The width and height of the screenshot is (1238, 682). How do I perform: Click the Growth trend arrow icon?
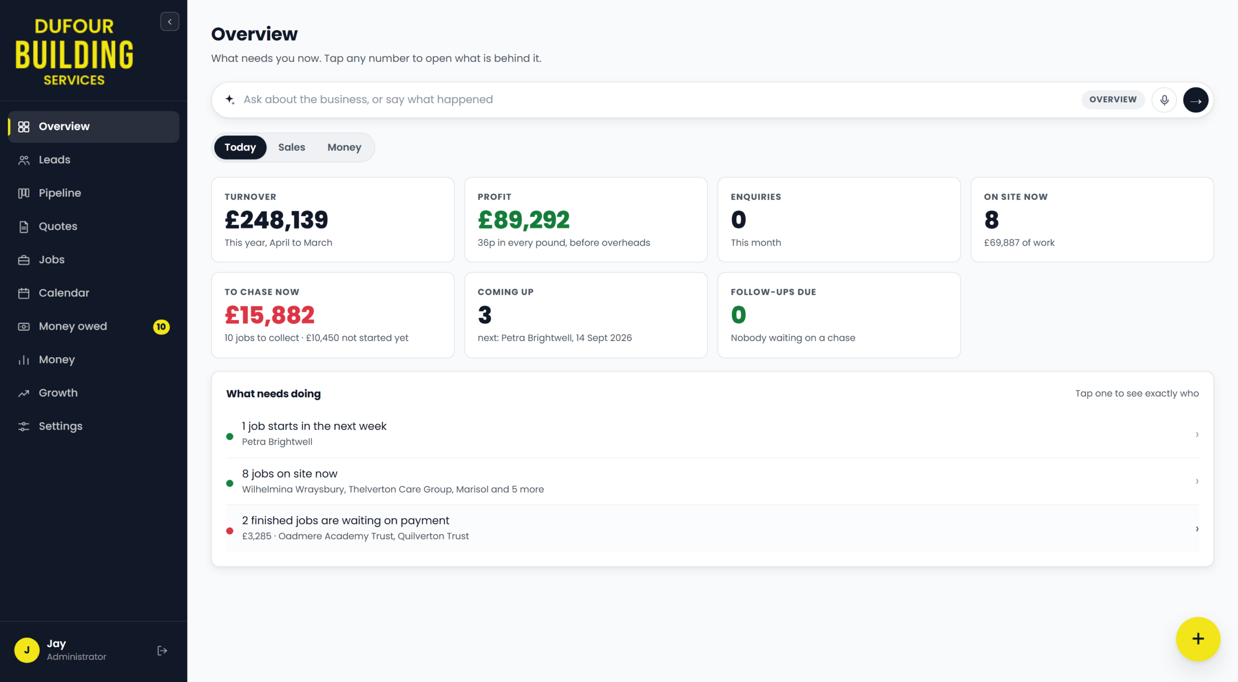click(x=24, y=393)
